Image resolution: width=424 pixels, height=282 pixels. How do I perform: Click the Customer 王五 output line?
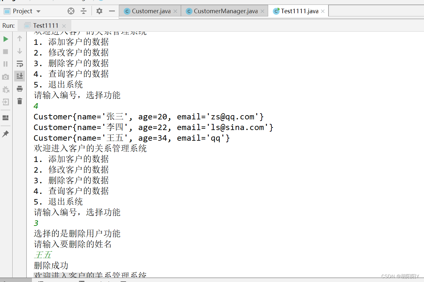(x=132, y=138)
